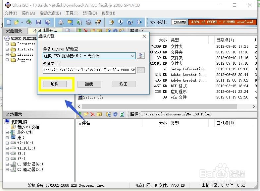This screenshot has width=260, height=191.
Task: Click the media size bar showing 438% of 650MB
Action: click(x=222, y=22)
